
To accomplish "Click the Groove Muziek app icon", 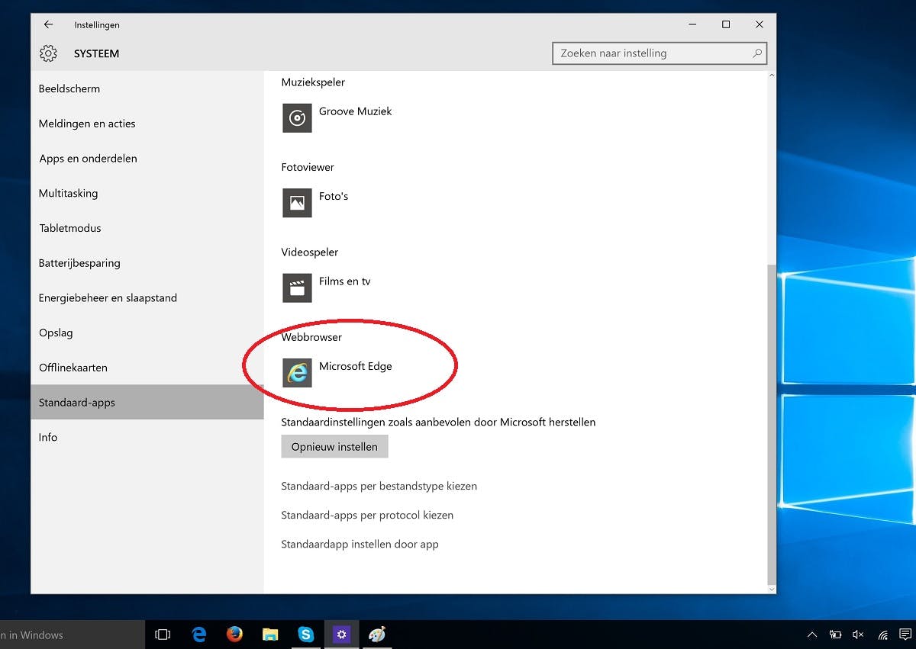I will pos(297,118).
